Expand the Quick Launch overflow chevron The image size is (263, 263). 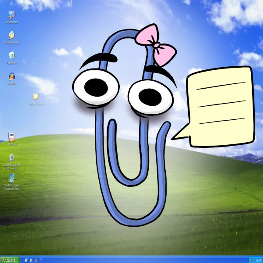pyautogui.click(x=41, y=259)
